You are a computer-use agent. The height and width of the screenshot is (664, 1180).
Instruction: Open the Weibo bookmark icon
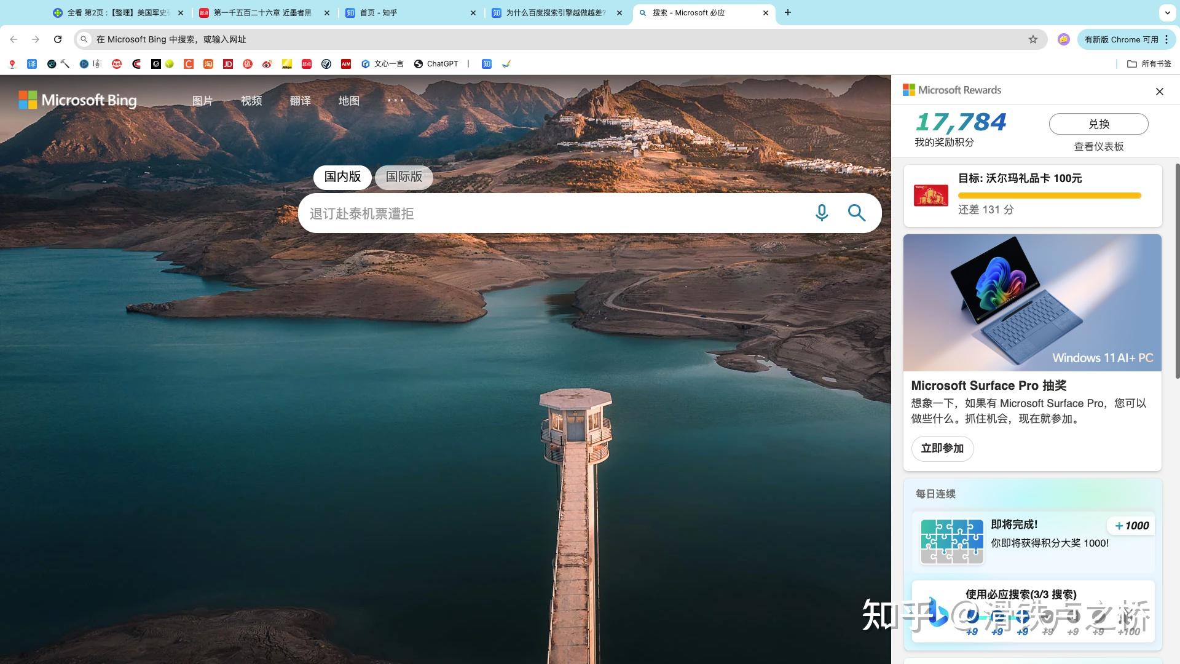point(267,64)
